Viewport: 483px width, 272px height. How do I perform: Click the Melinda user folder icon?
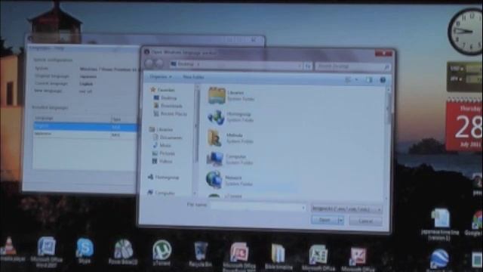coord(215,138)
